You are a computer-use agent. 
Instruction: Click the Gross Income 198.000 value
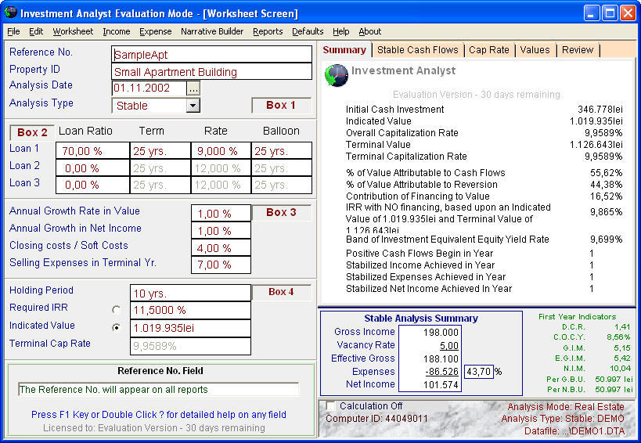pos(441,332)
